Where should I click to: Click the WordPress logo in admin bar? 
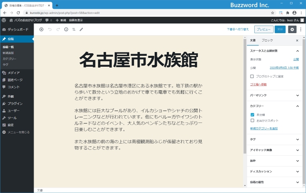(4, 20)
